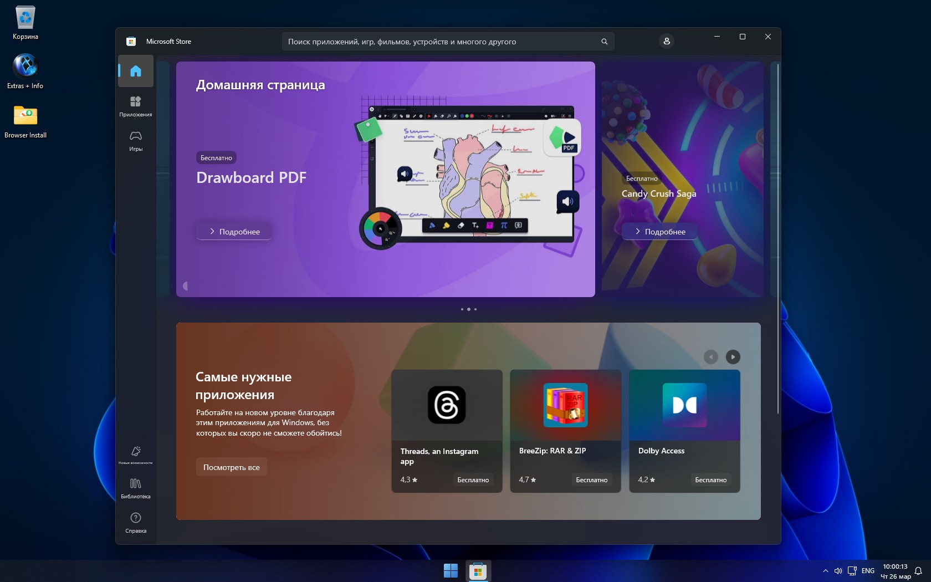The width and height of the screenshot is (931, 582).
Task: Click the previous arrow in app carousel
Action: pos(710,357)
